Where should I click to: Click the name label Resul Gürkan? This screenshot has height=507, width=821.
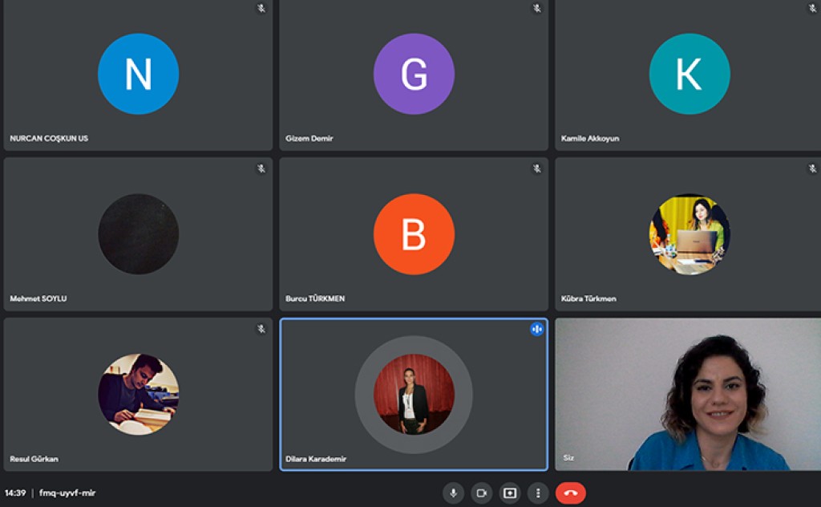tap(34, 459)
